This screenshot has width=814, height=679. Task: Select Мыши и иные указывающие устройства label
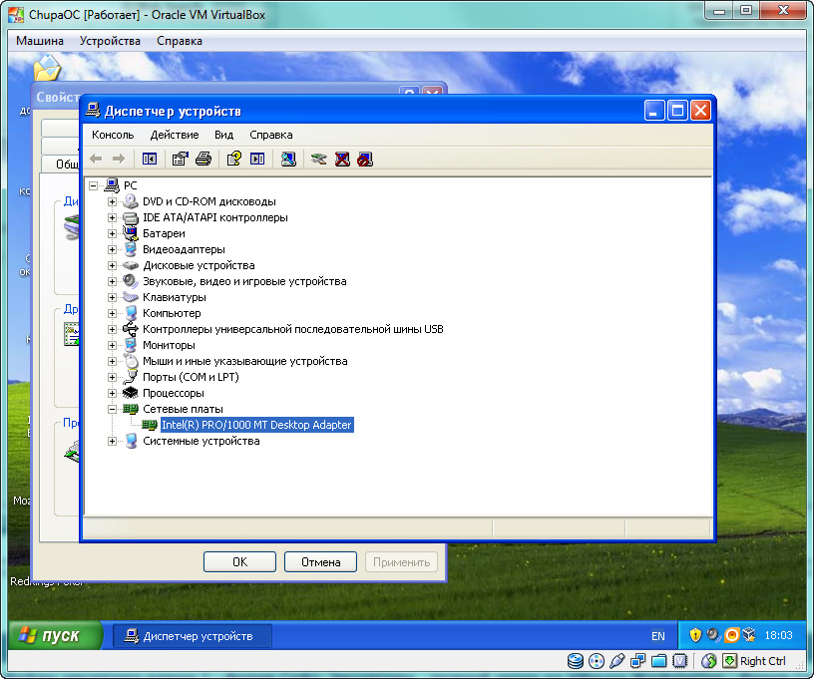(x=245, y=361)
